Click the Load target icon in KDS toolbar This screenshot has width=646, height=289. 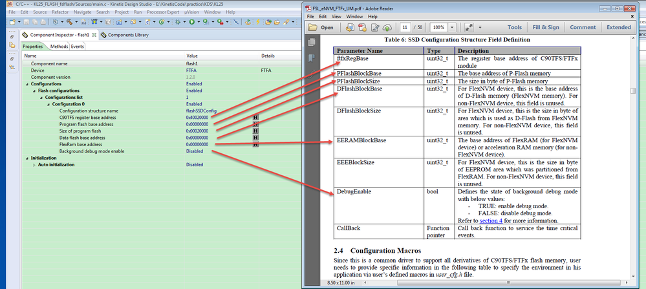(94, 22)
